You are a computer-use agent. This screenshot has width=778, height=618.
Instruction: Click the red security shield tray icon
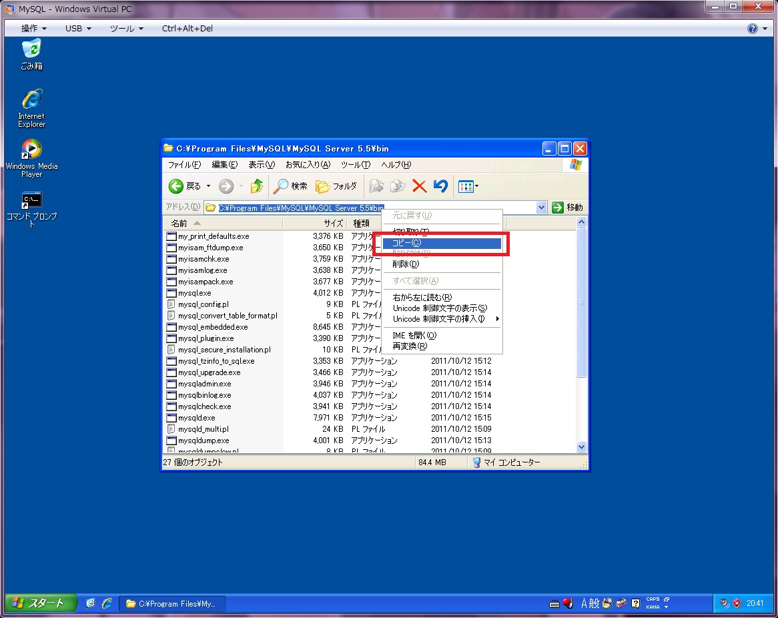[x=737, y=603]
